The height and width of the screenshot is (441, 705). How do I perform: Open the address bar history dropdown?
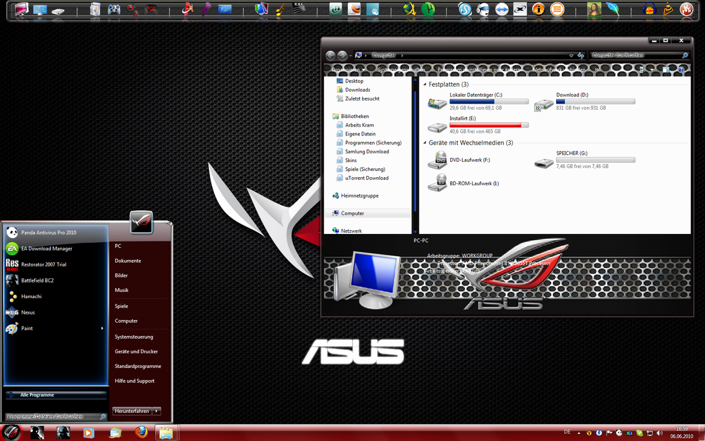click(x=572, y=56)
